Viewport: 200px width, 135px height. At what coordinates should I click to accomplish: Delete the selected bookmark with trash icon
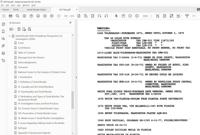coord(19,29)
